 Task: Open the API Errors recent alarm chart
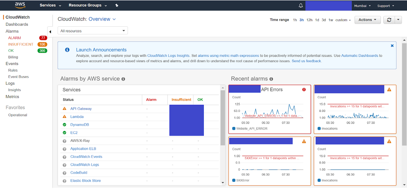[x=270, y=109]
